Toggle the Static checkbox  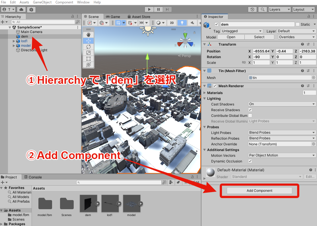pos(298,24)
